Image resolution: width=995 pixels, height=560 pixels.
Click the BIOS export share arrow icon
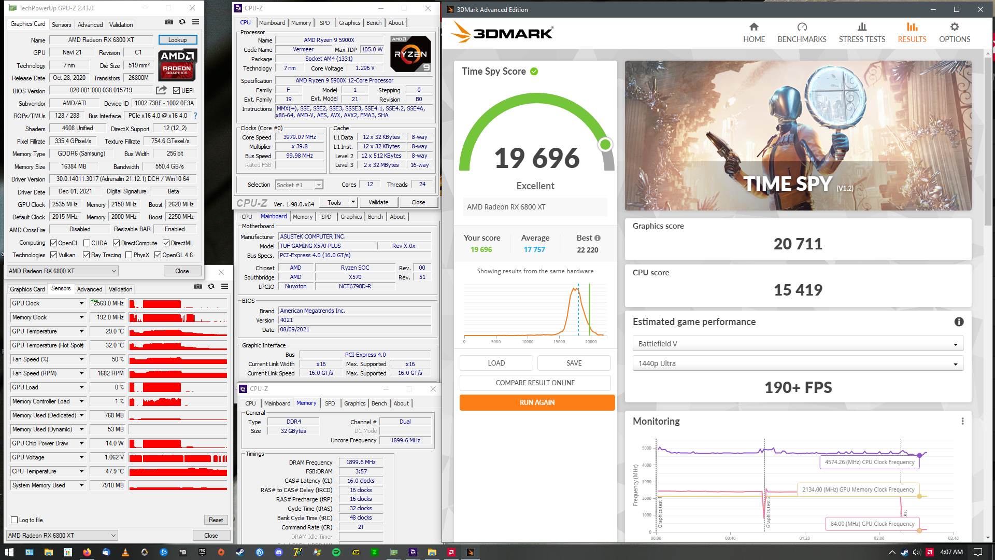pyautogui.click(x=161, y=90)
